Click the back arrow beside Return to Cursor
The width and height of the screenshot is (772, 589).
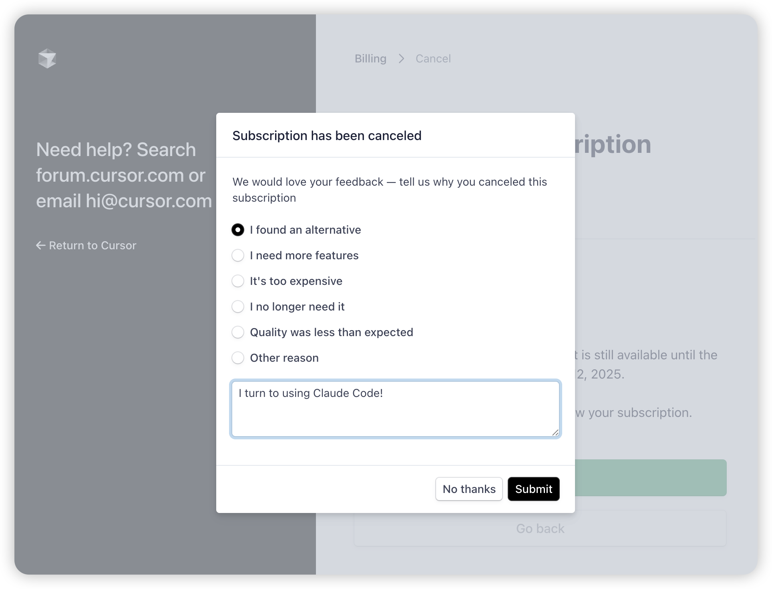tap(41, 245)
